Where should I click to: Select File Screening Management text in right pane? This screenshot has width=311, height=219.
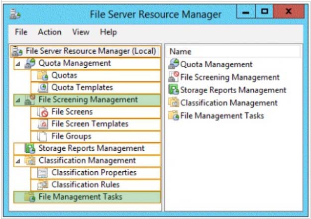[x=230, y=77]
